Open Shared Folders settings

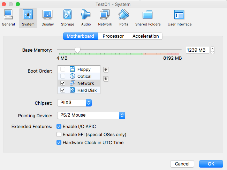click(148, 18)
